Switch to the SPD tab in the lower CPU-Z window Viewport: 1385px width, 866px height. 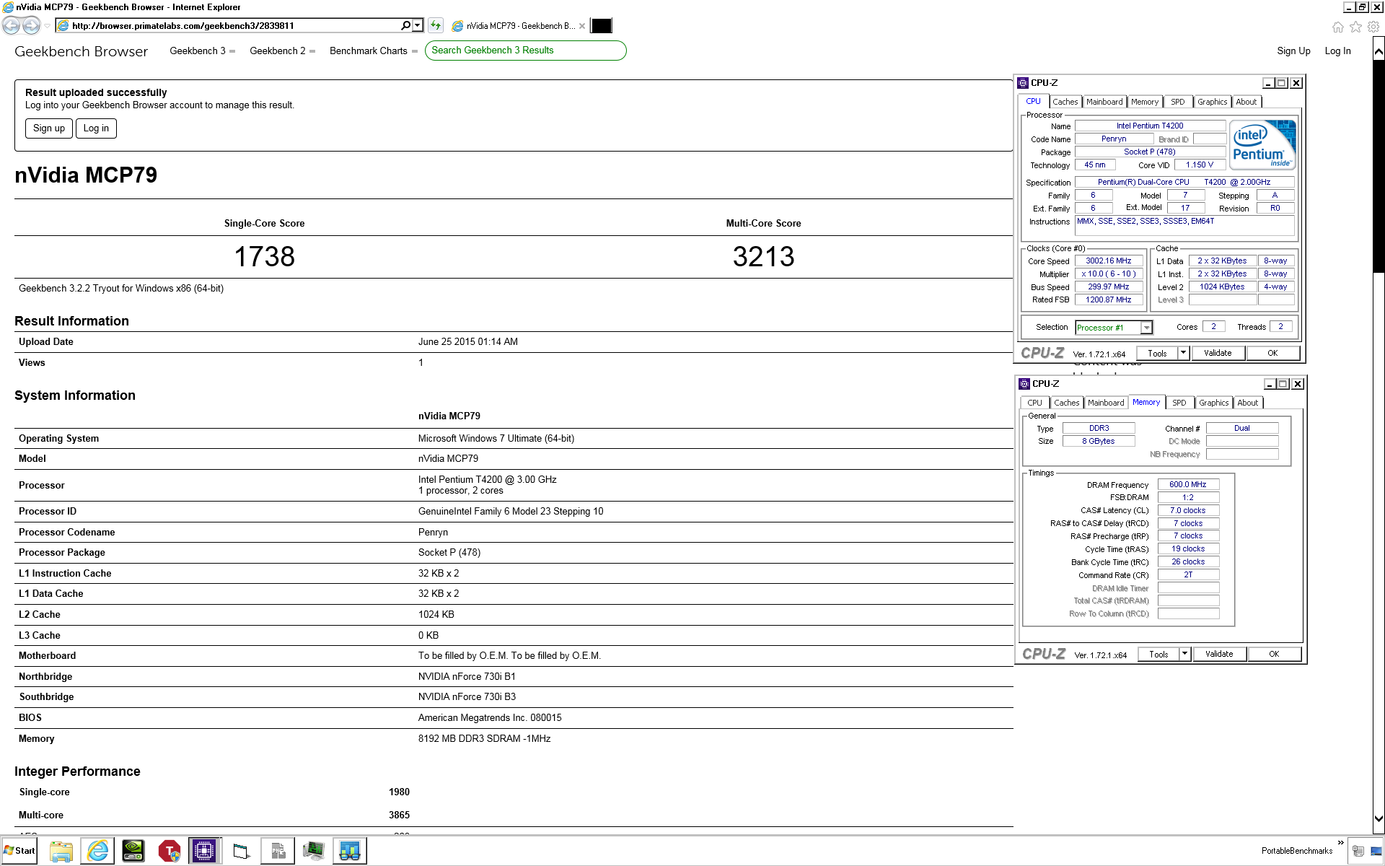tap(1179, 403)
